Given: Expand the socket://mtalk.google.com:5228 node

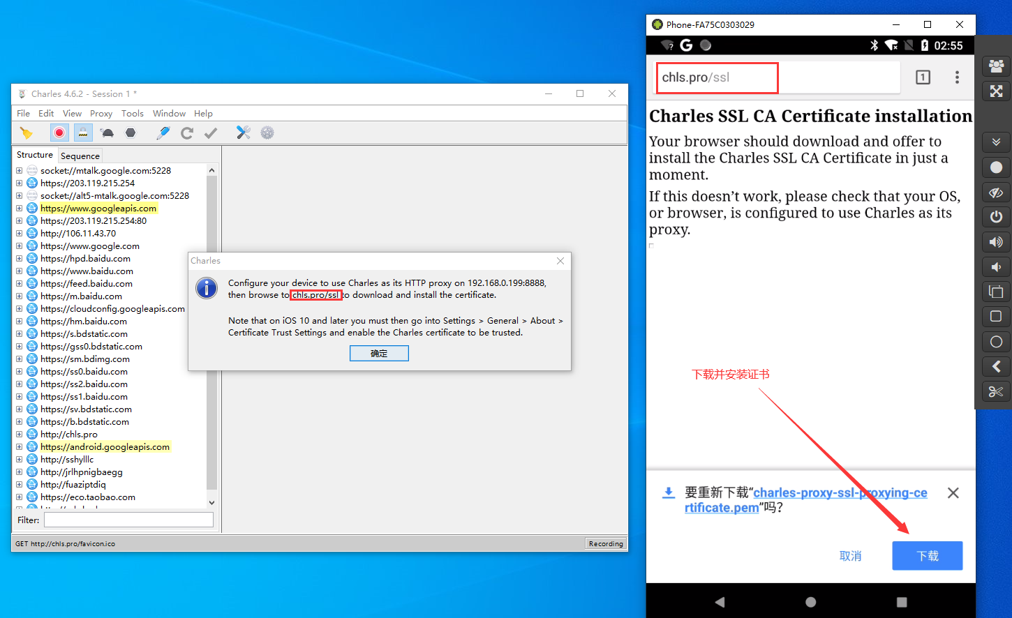Looking at the screenshot, I should click(x=20, y=170).
